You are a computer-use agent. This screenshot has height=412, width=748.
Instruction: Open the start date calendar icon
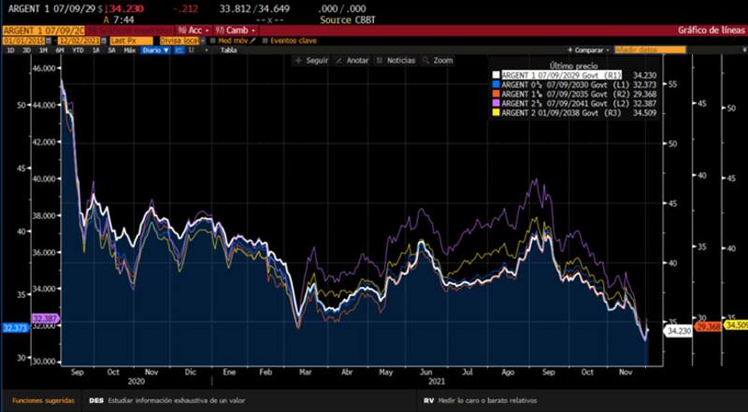pos(50,40)
